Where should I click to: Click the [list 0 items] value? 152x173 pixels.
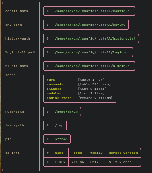tap(92, 89)
